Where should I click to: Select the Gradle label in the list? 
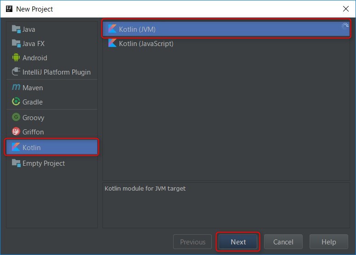pos(33,102)
